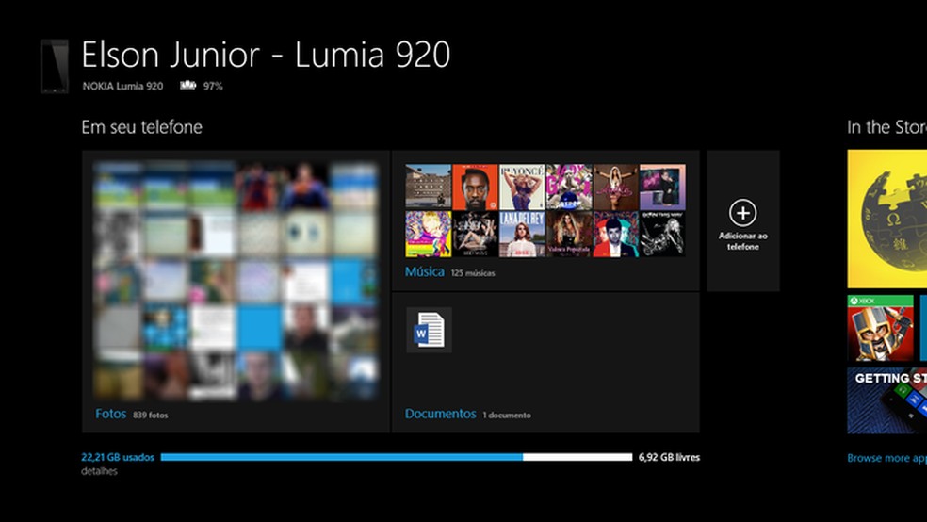Viewport: 927px width, 522px height.
Task: Open the brown cover with outstretched arms
Action: 615,188
